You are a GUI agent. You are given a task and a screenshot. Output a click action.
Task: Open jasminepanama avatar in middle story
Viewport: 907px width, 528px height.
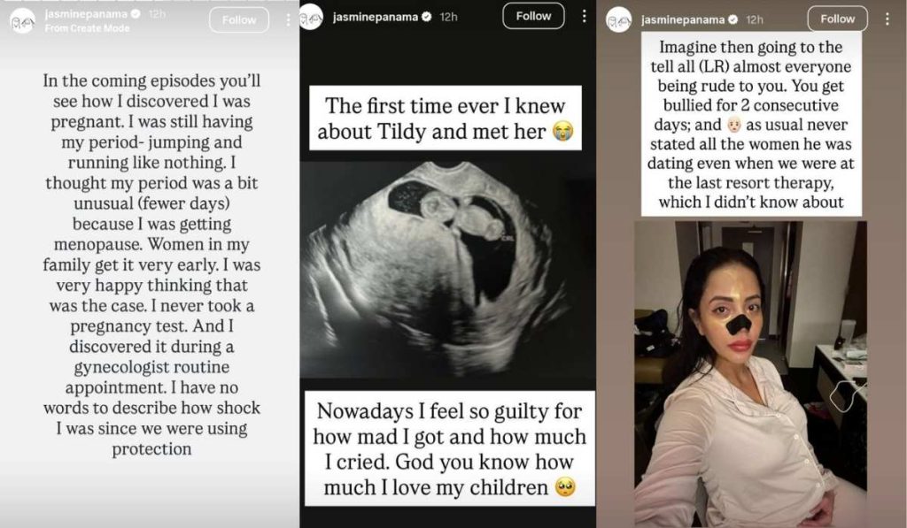click(311, 17)
